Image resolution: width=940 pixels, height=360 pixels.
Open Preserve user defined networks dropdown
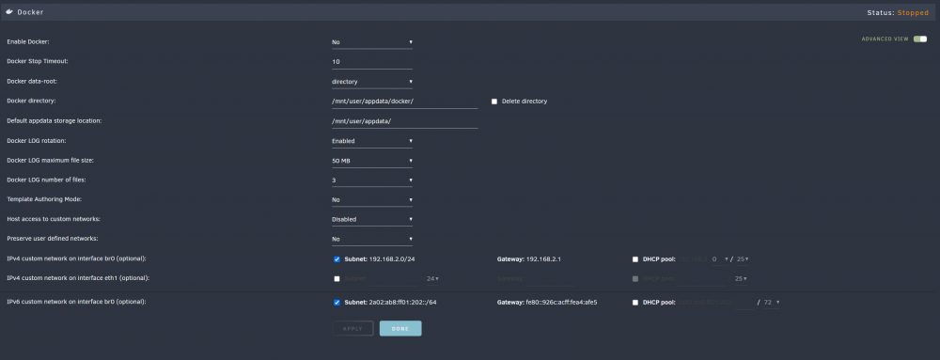pos(371,239)
